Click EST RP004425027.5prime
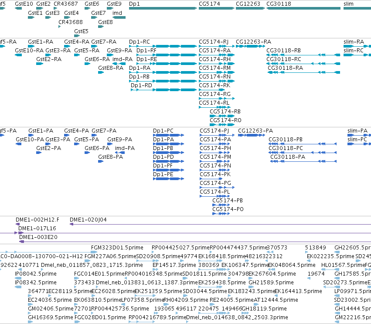 coord(153,252)
